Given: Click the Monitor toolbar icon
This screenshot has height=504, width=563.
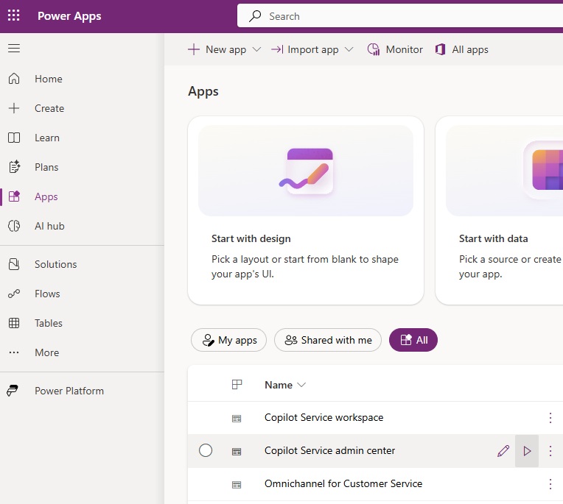Looking at the screenshot, I should click(x=374, y=49).
